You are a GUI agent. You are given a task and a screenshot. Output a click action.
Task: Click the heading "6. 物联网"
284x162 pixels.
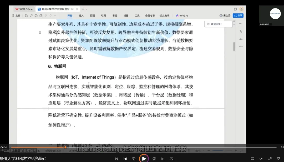pos(57,67)
